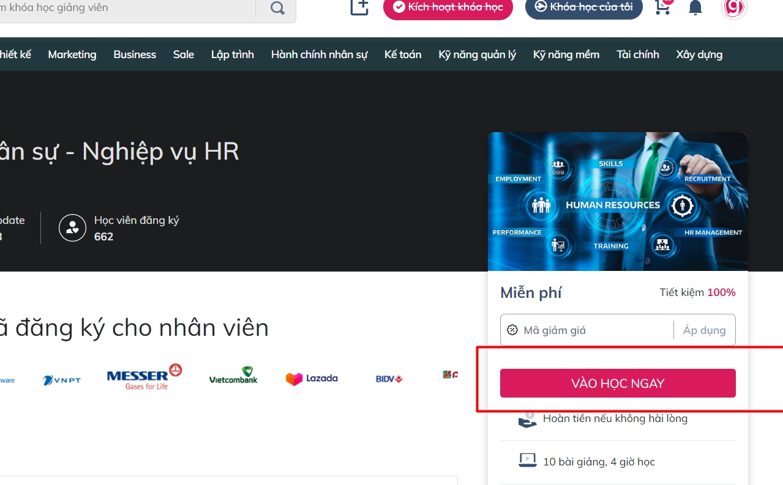The image size is (783, 485).
Task: Click Kích hoạt khóa học button
Action: (x=448, y=7)
